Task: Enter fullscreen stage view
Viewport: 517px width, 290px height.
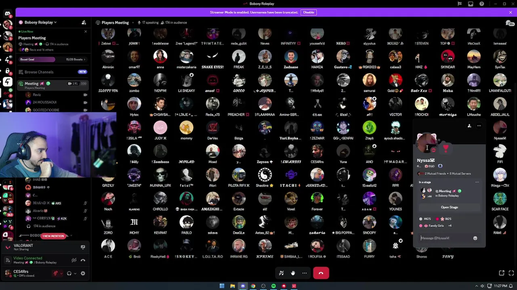Action: click(x=511, y=273)
